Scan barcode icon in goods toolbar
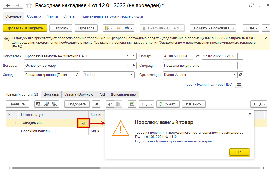273x174 pixels. [x=38, y=104]
